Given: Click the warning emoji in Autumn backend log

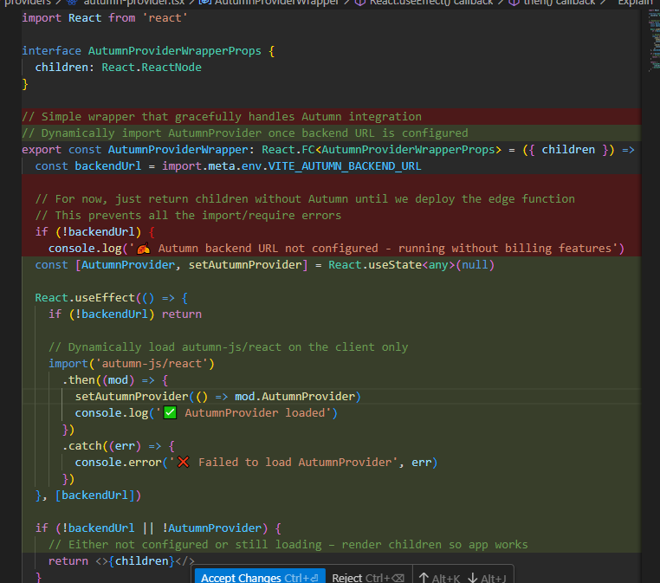Looking at the screenshot, I should tap(144, 249).
